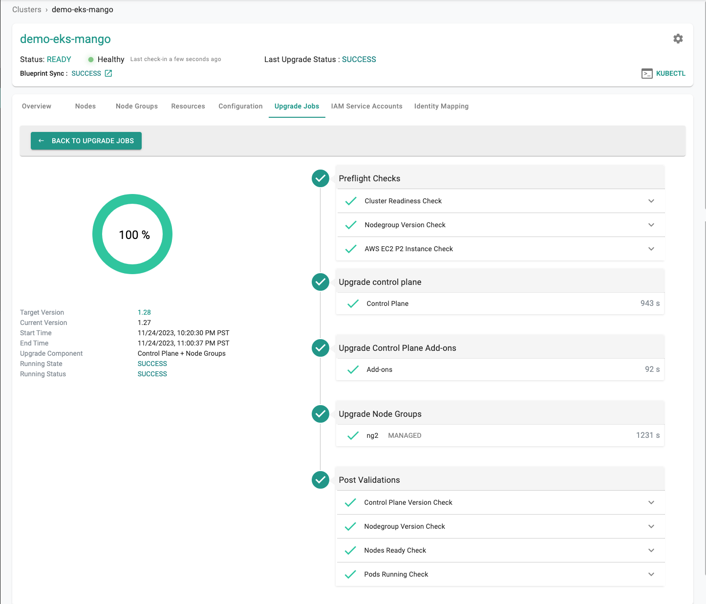
Task: Click checkmark beside Cluster Readiness Check
Action: (351, 201)
